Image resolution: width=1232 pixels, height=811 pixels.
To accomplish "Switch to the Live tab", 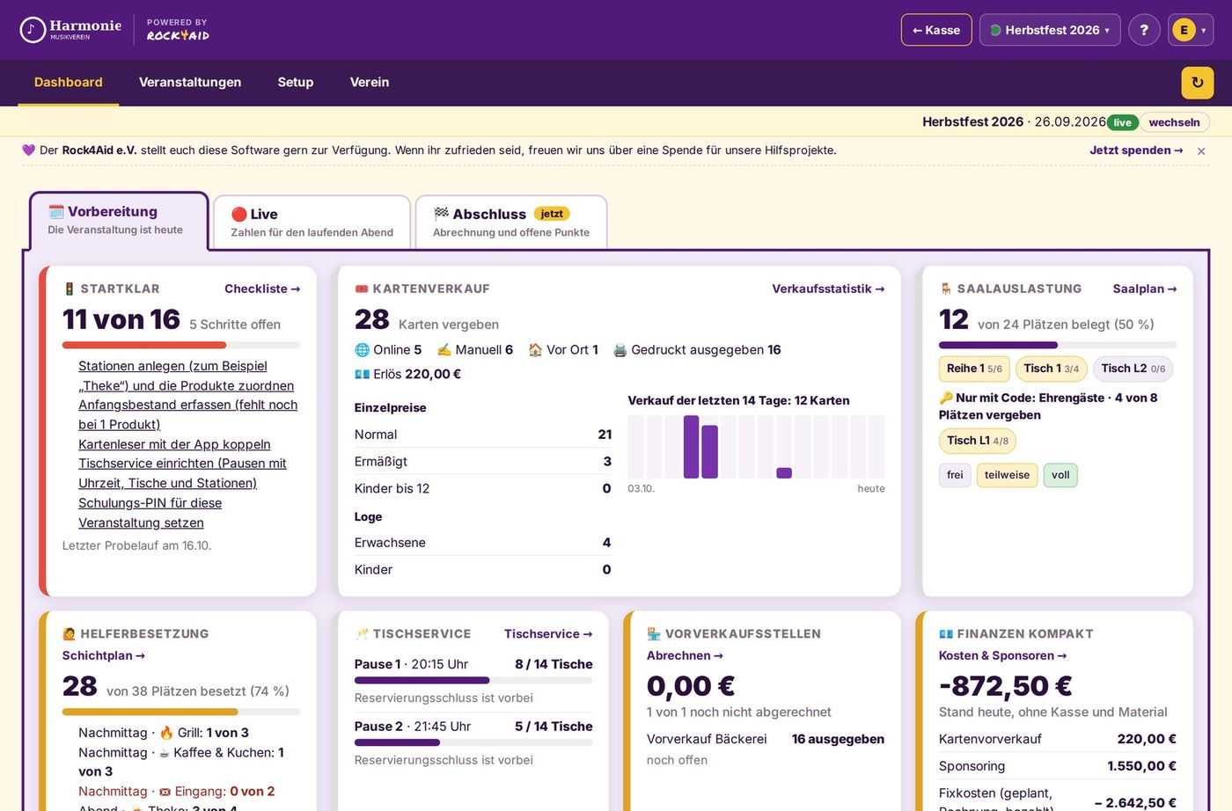I will [312, 223].
